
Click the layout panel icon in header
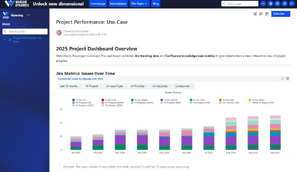pos(277,4)
